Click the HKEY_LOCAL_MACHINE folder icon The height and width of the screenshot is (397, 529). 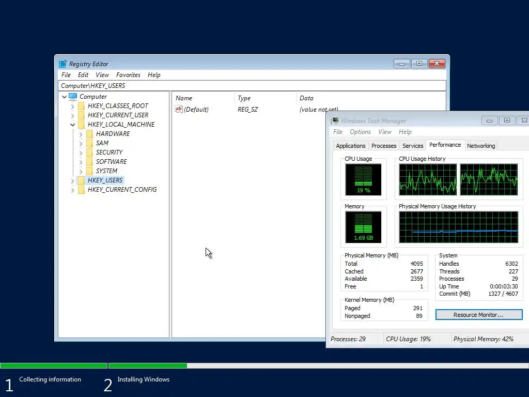click(x=81, y=125)
